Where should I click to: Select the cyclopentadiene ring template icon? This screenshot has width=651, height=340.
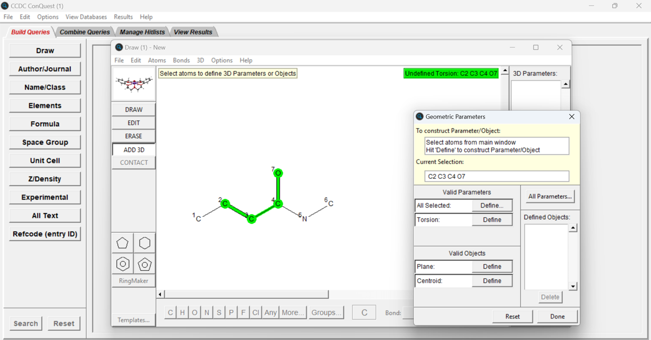[x=144, y=264]
